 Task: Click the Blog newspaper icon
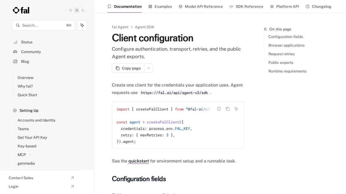pyautogui.click(x=15, y=62)
